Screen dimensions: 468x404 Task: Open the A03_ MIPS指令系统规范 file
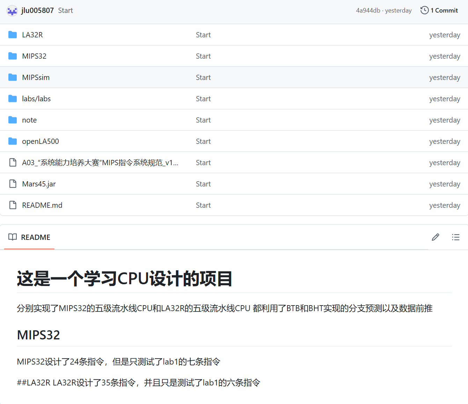coord(100,163)
